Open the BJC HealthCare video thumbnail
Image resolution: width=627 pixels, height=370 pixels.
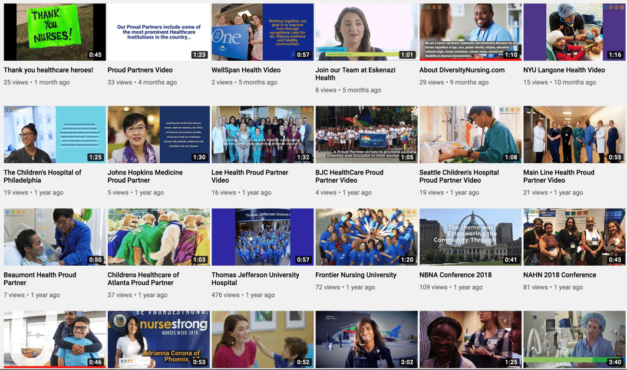pyautogui.click(x=367, y=134)
